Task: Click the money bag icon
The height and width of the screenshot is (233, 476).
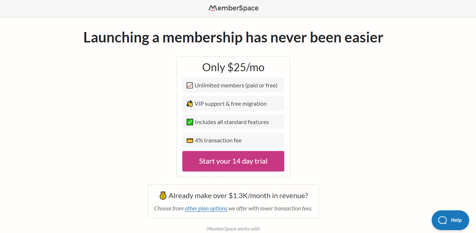Action: [163, 196]
